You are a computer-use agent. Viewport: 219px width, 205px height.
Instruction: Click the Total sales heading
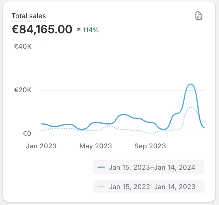[29, 16]
